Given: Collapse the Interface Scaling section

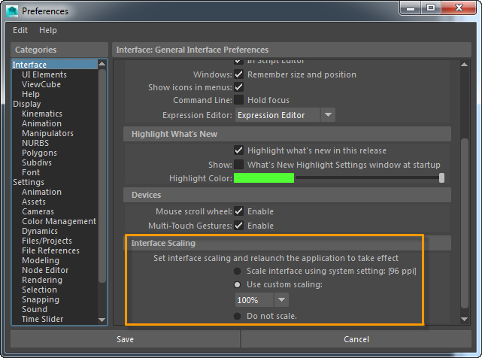Looking at the screenshot, I should click(287, 243).
